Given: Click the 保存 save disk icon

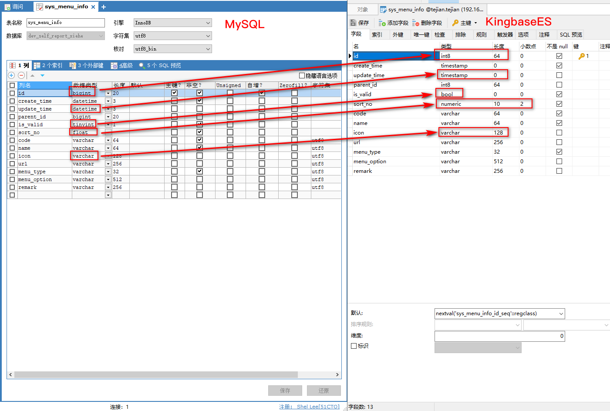Looking at the screenshot, I should 353,23.
